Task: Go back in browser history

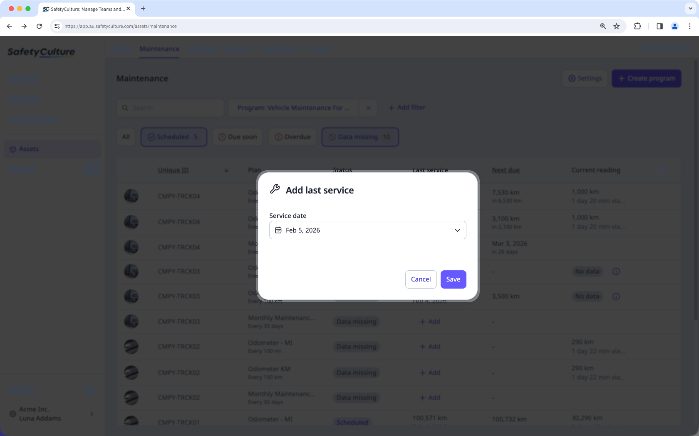Action: point(9,26)
